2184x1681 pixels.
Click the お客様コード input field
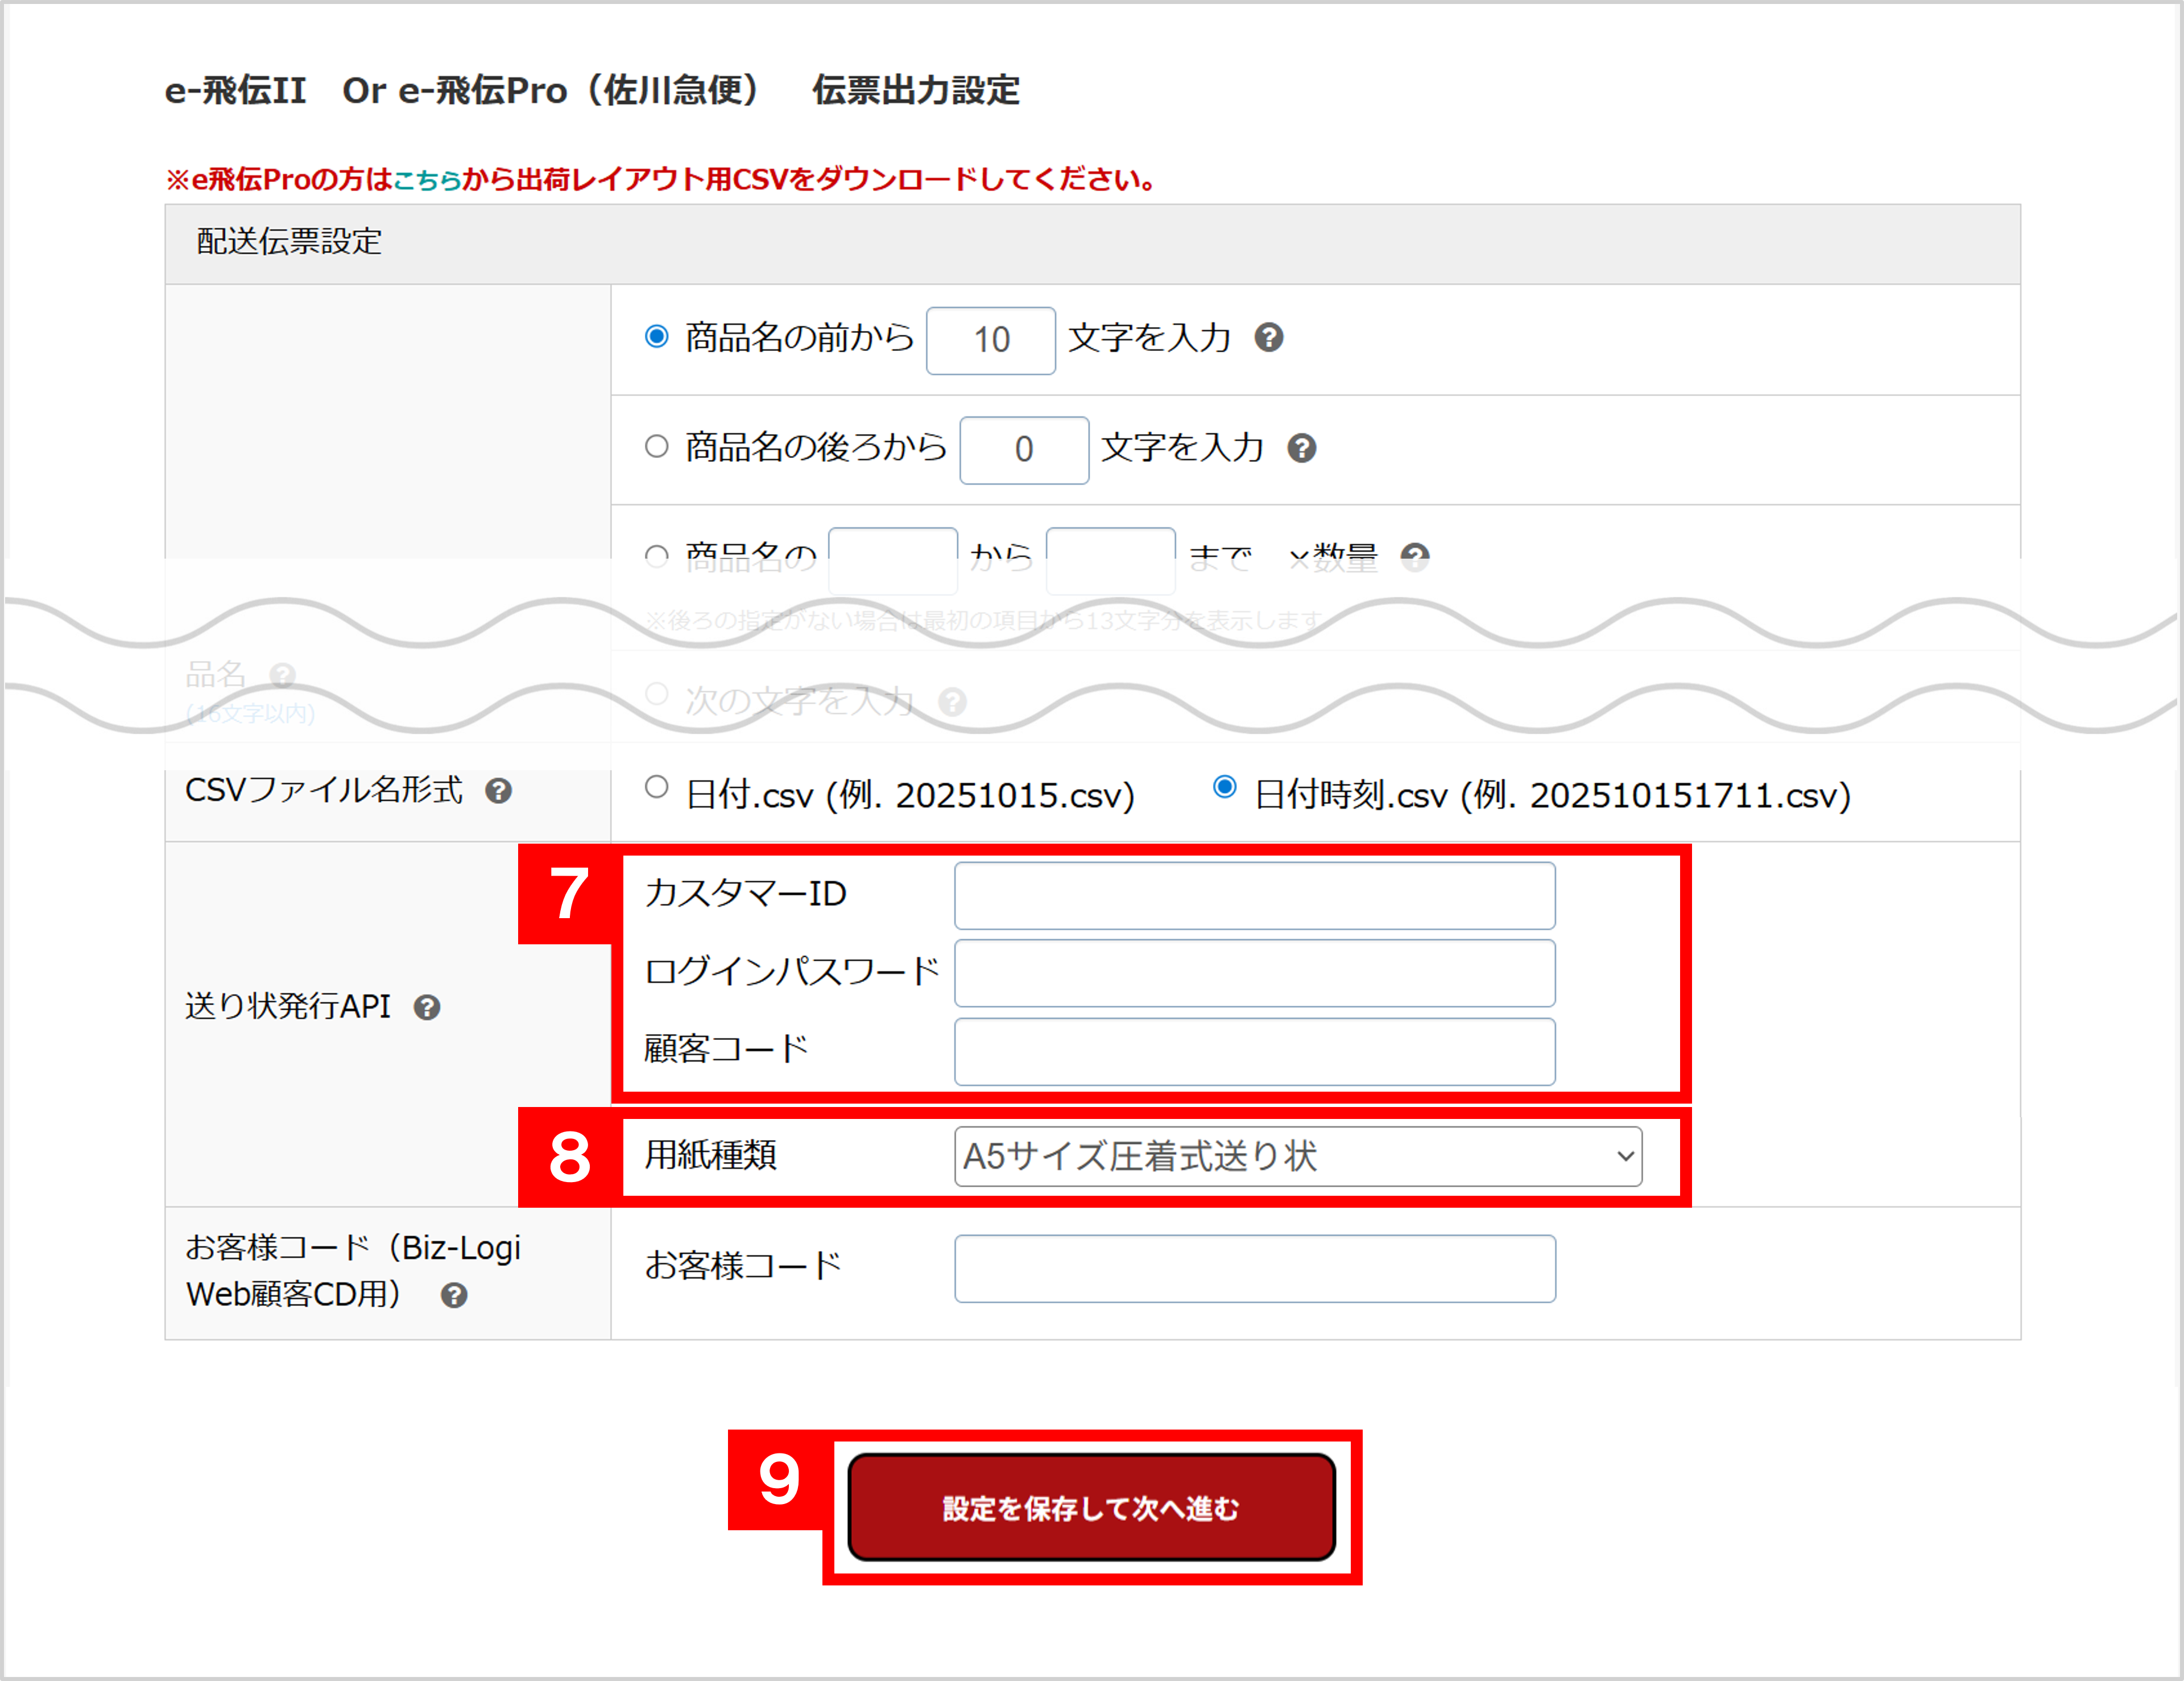point(1254,1269)
